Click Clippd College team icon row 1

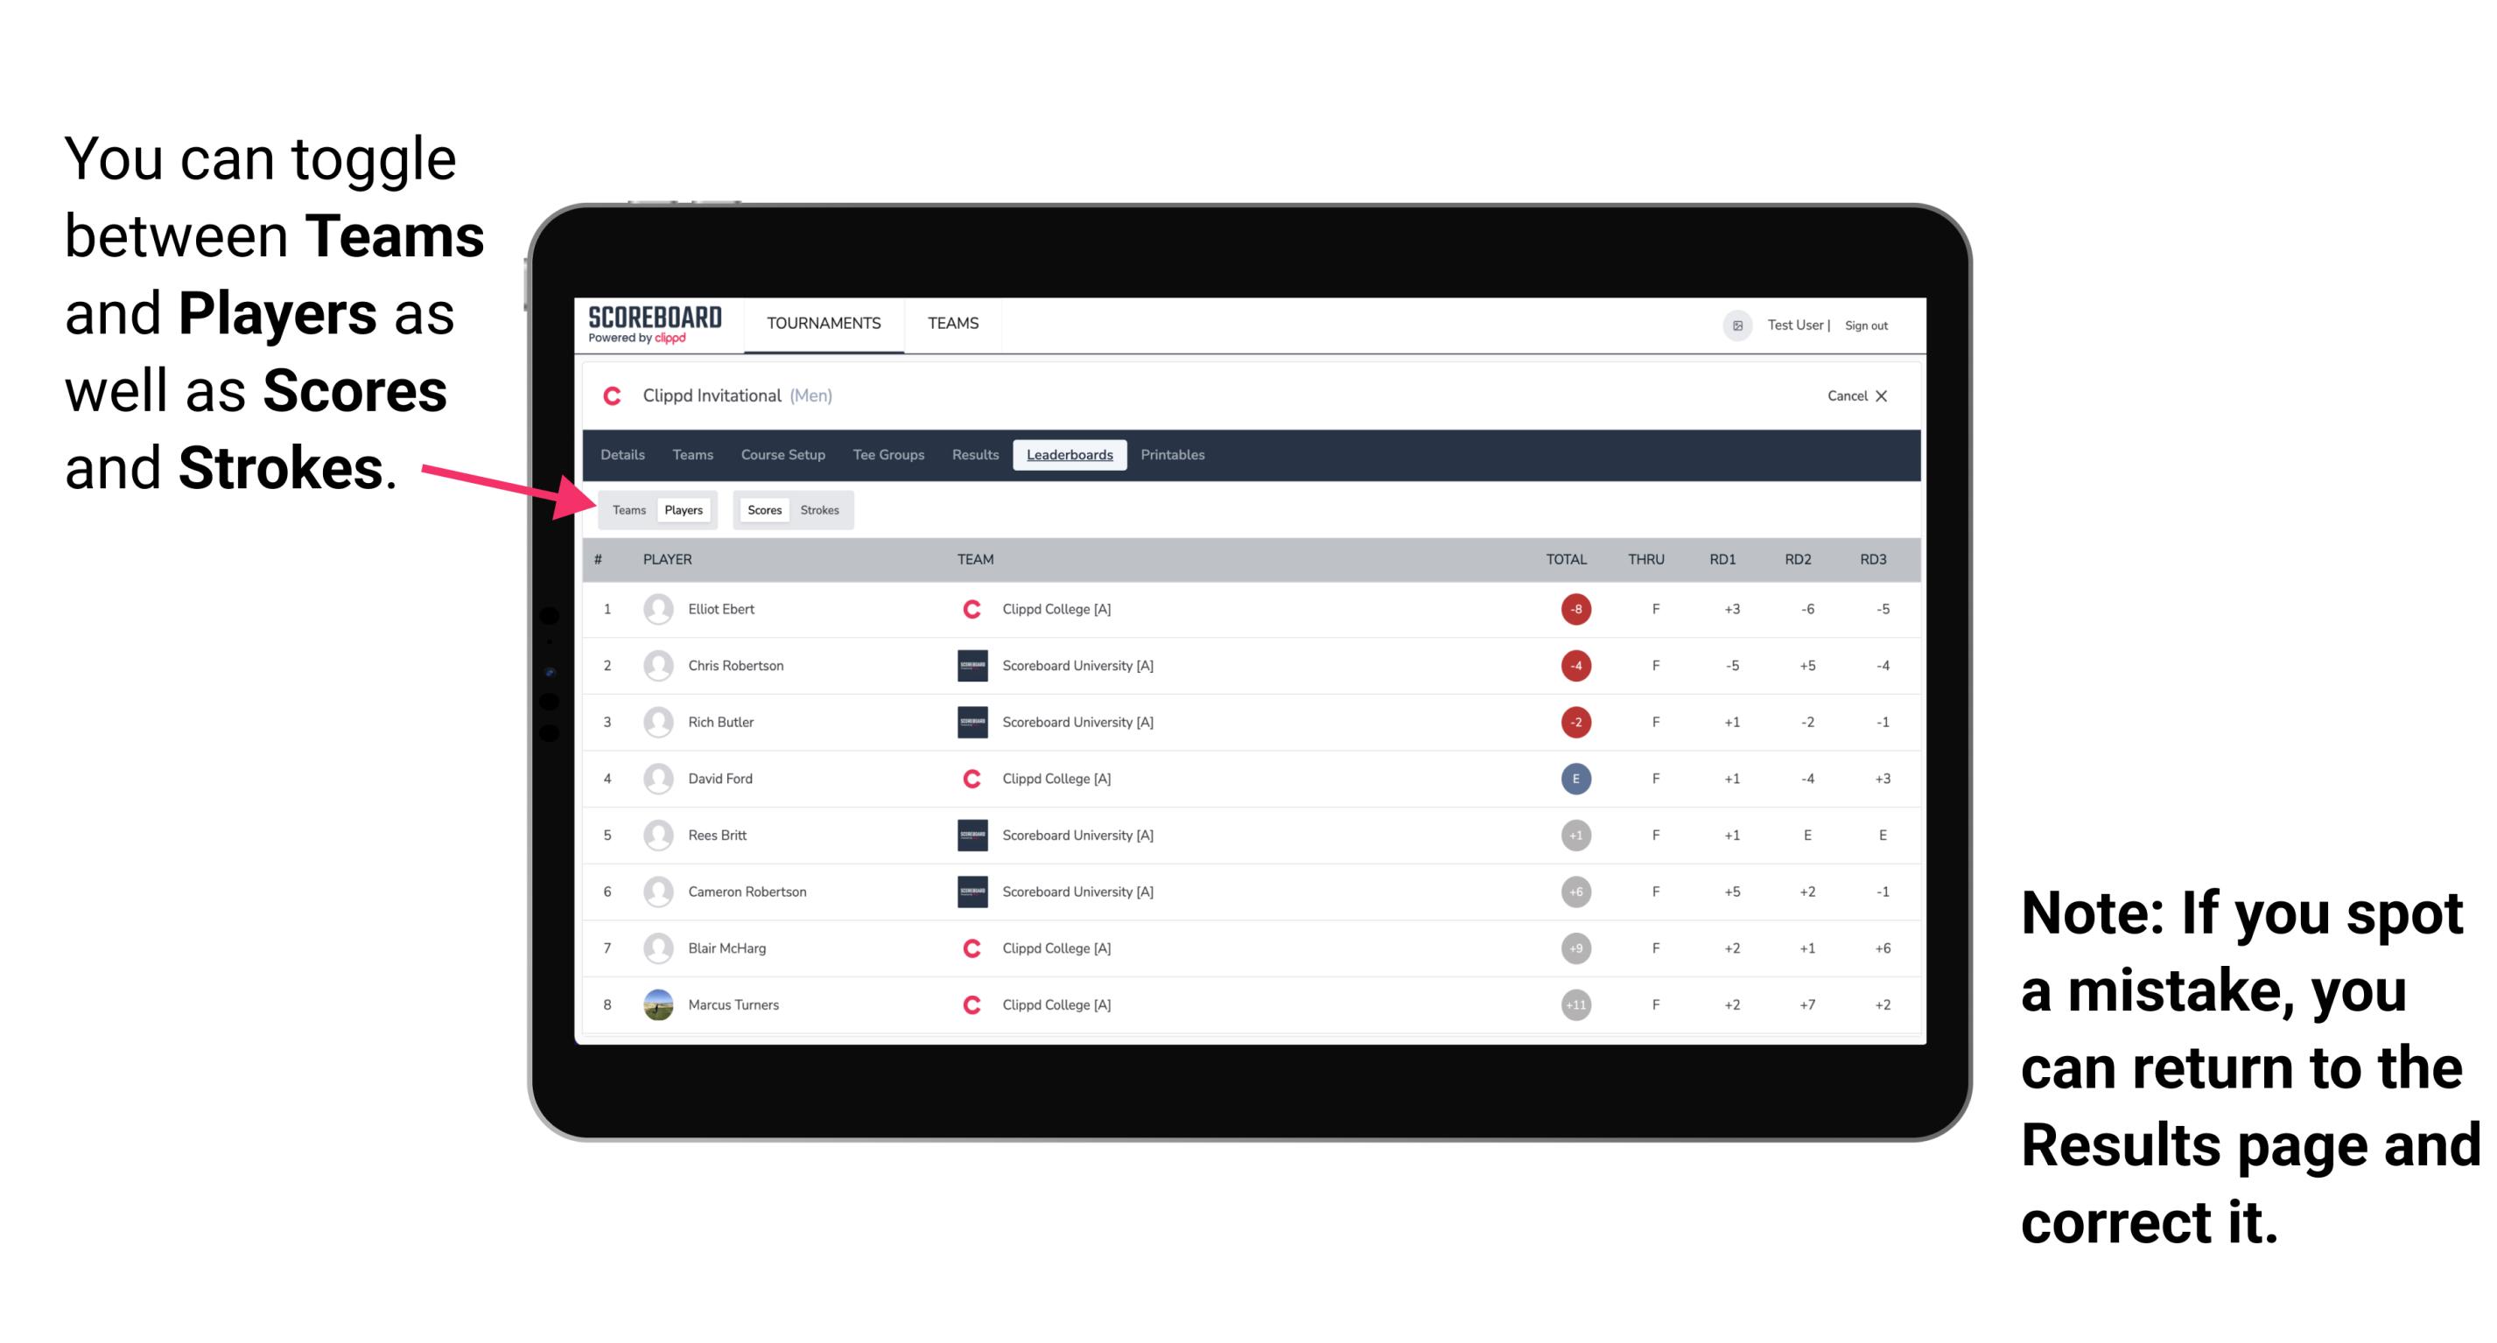point(965,609)
